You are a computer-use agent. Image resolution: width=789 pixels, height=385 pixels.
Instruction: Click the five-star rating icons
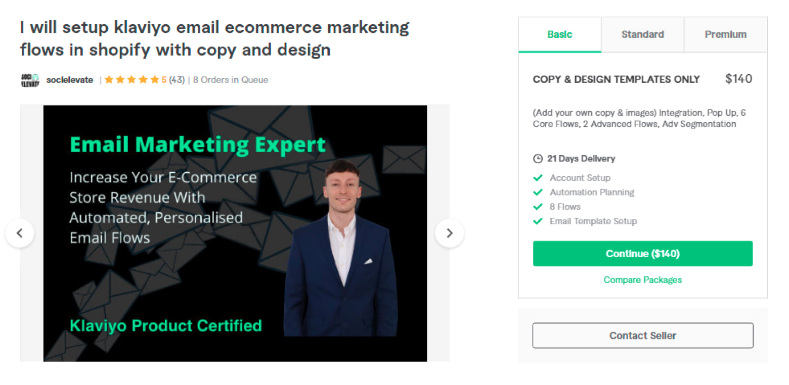pyautogui.click(x=131, y=80)
